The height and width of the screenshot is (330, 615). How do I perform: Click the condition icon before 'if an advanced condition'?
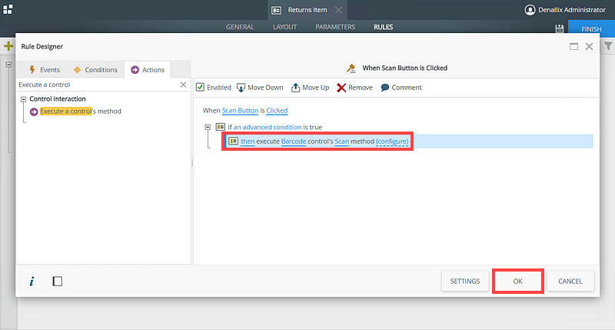pyautogui.click(x=221, y=127)
